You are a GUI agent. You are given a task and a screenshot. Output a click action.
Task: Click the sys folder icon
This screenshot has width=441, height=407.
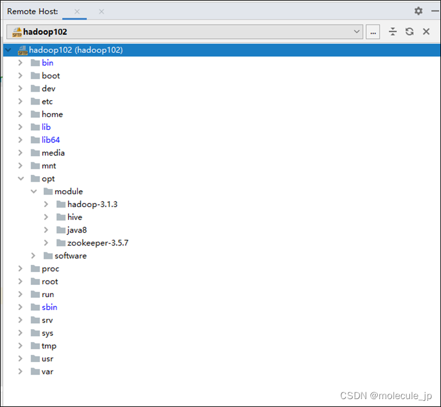tap(35, 333)
